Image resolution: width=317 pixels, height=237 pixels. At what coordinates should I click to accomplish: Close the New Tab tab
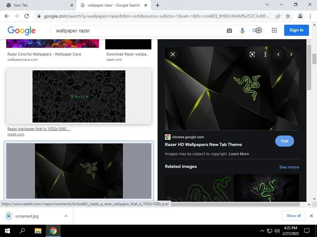[72, 6]
